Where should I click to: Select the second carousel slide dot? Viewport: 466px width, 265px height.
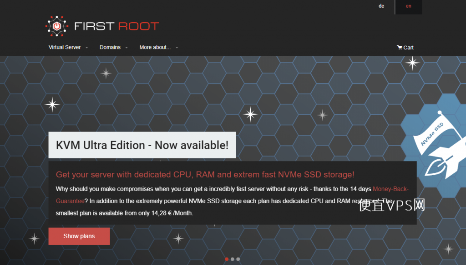click(x=233, y=259)
